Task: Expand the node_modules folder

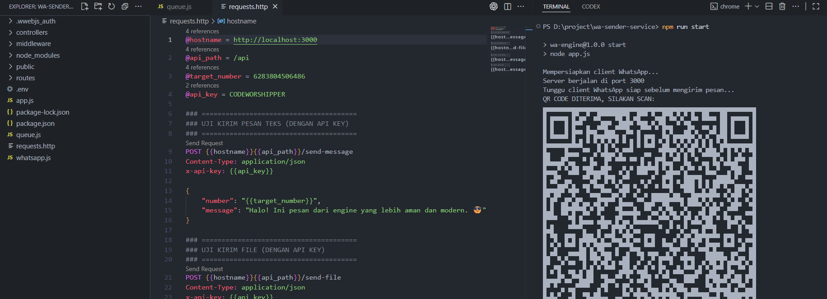Action: 37,55
